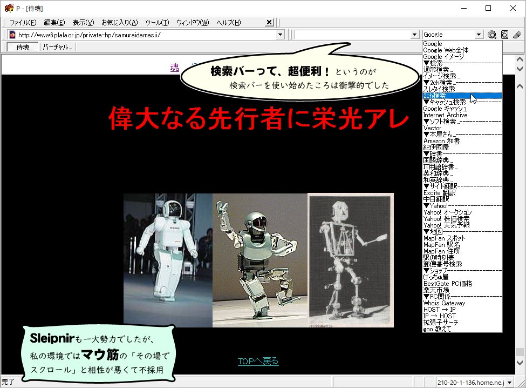Click the silver dancing robot photo
Viewport: 526px width, 388px height.
(260, 260)
